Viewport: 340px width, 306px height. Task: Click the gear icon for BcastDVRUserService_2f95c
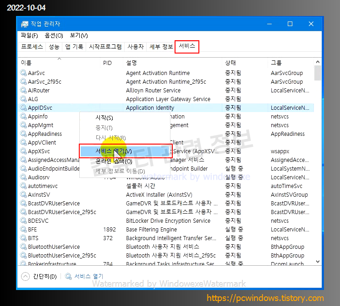point(23,212)
